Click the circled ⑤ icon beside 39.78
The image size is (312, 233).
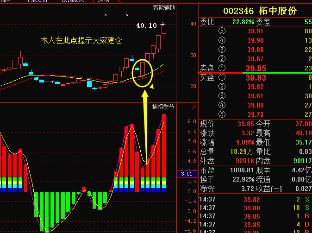point(222,114)
